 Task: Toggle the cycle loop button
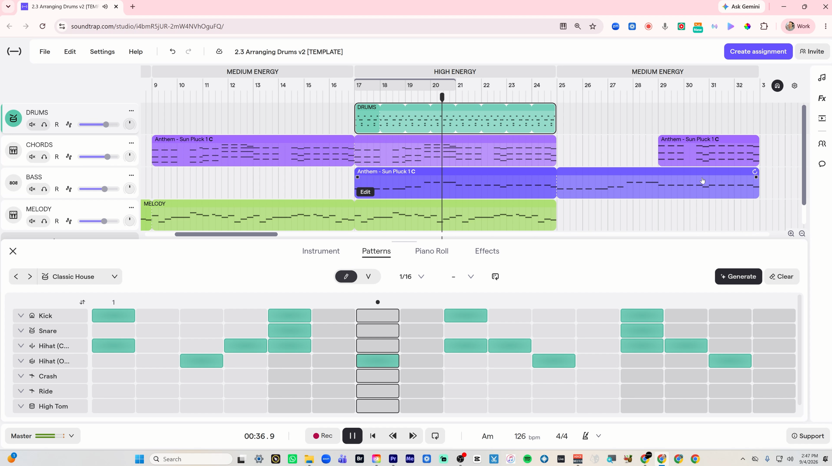(x=435, y=436)
